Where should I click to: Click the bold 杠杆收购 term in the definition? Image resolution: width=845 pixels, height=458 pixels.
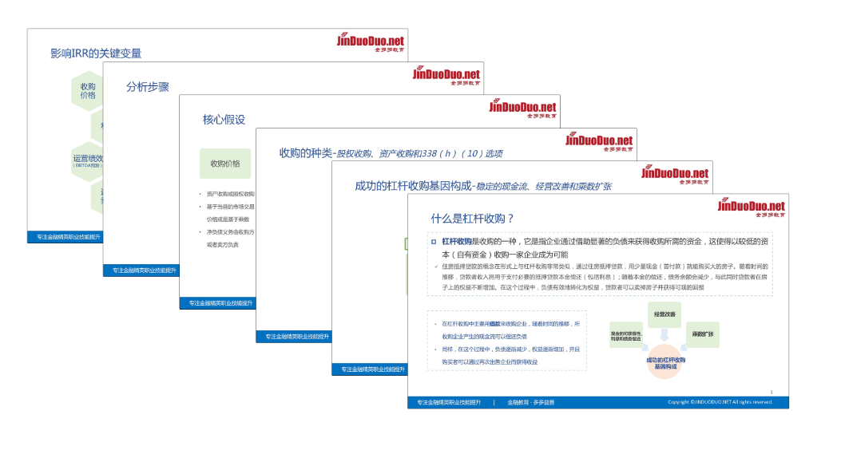coord(457,242)
